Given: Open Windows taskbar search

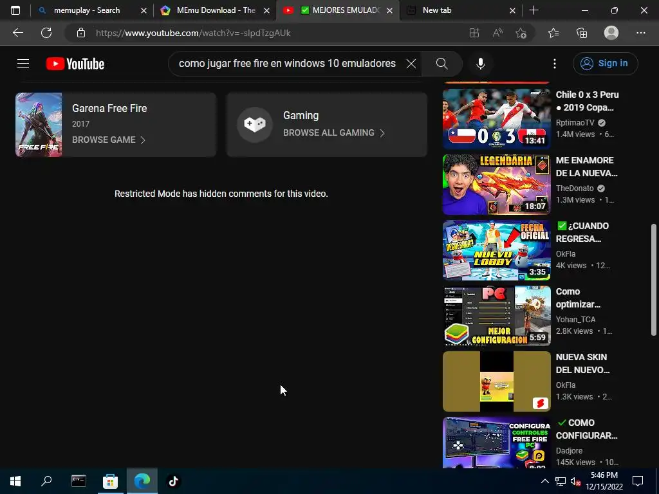Looking at the screenshot, I should coord(46,481).
